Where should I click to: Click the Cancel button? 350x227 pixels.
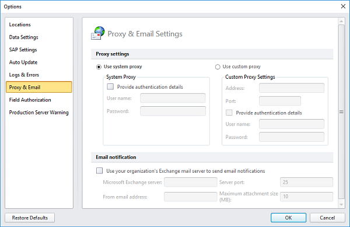(x=327, y=218)
